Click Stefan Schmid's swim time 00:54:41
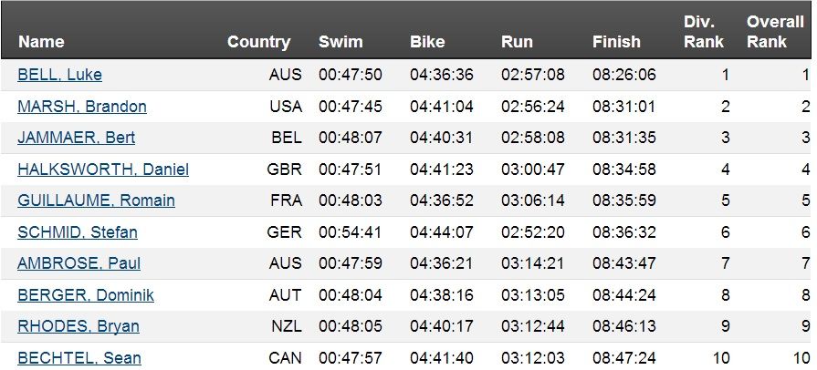This screenshot has height=370, width=817. [x=351, y=232]
